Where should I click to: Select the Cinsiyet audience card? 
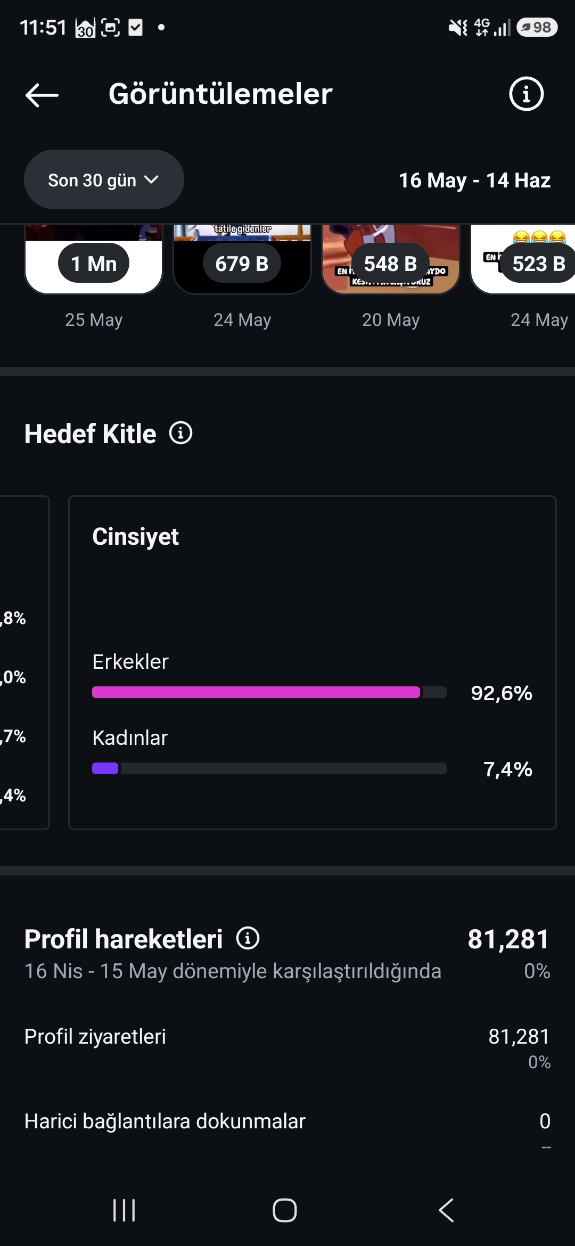point(313,662)
